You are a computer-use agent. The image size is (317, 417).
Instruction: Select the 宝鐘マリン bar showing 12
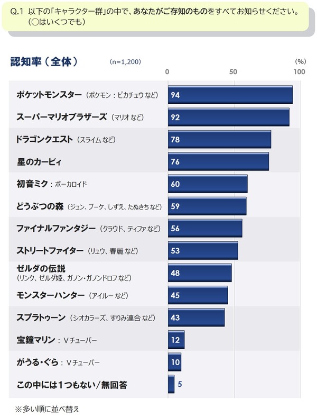click(x=176, y=340)
